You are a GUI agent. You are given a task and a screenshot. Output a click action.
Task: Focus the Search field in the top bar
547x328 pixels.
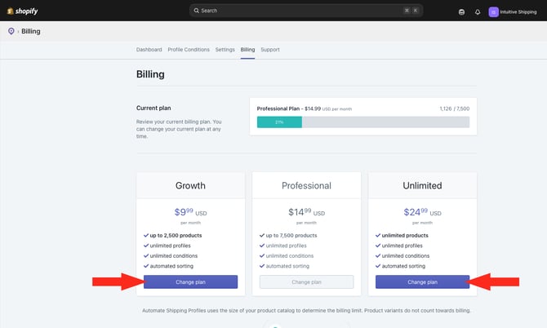[x=306, y=11]
